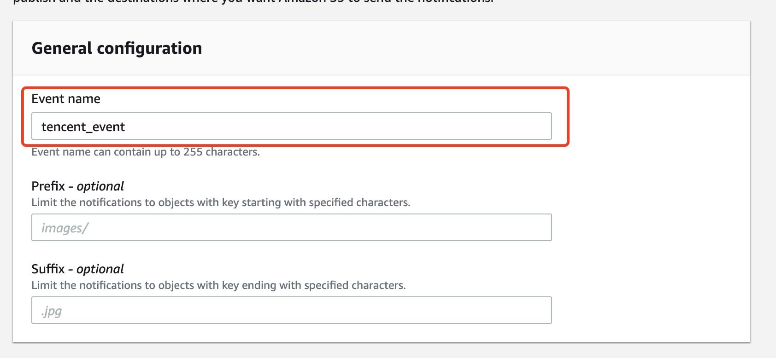The width and height of the screenshot is (776, 358).
Task: Click the italic optional word beside Suffix
Action: (x=100, y=269)
